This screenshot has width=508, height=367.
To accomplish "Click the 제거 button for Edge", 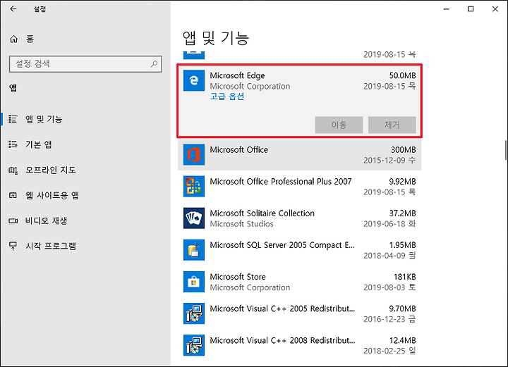I will click(392, 125).
